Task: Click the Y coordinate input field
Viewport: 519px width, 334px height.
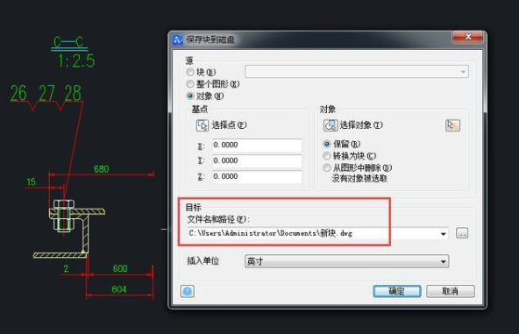Action: point(257,161)
